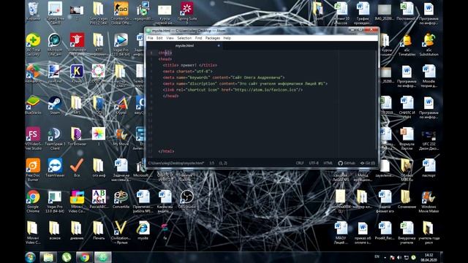Open aSc Timetables desktop shortcut
Image resolution: width=468 pixels, height=263 pixels.
[x=407, y=45]
